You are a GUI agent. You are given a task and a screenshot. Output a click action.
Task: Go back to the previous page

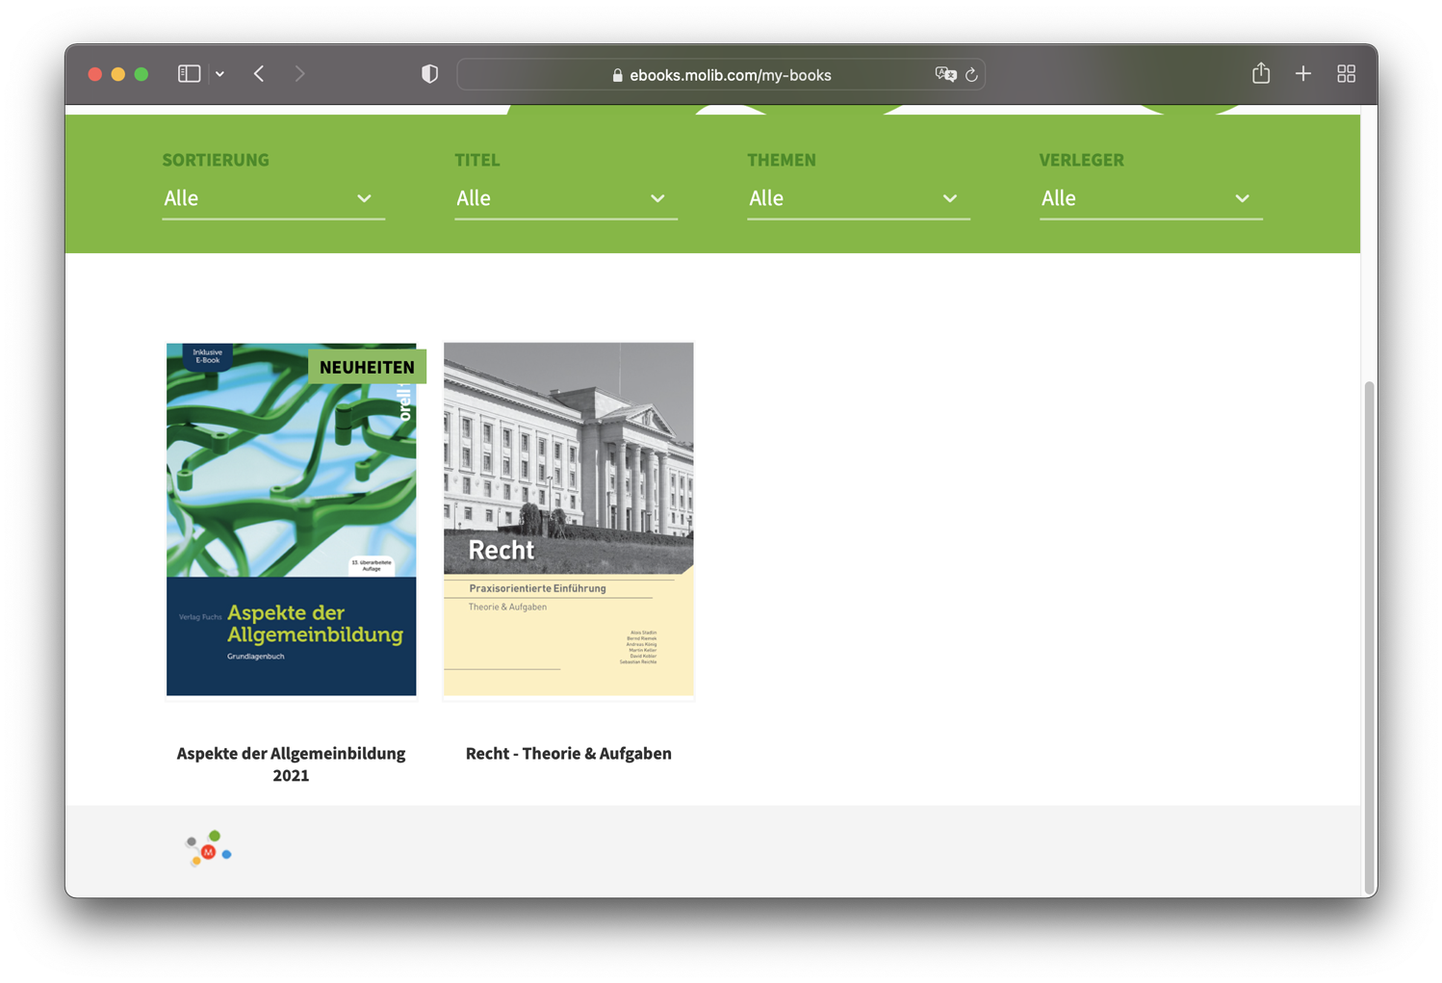click(259, 74)
